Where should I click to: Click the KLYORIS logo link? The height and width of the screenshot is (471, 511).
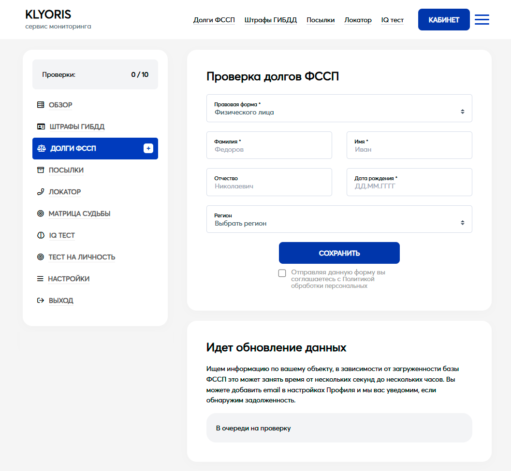(48, 14)
